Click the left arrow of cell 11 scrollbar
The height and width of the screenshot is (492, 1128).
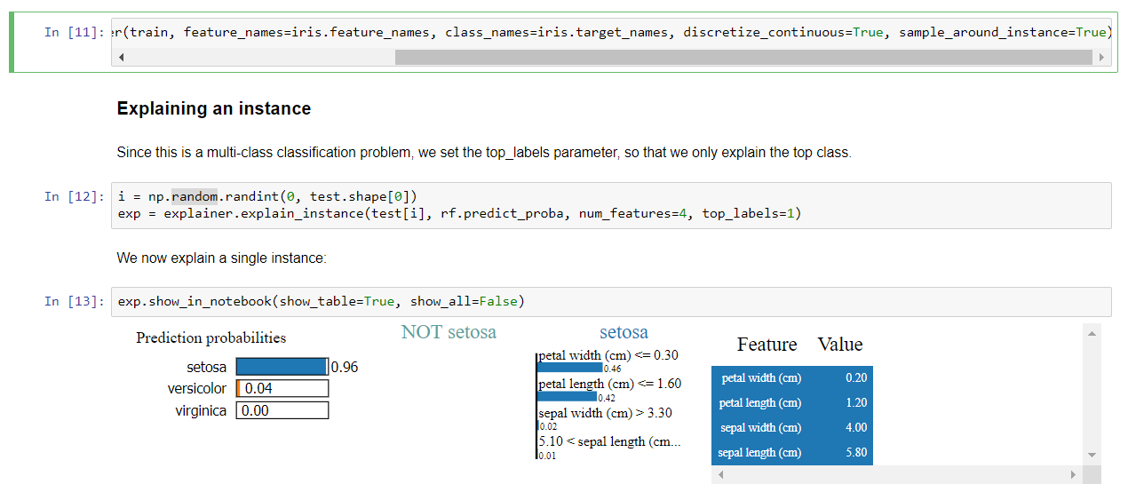pyautogui.click(x=121, y=57)
